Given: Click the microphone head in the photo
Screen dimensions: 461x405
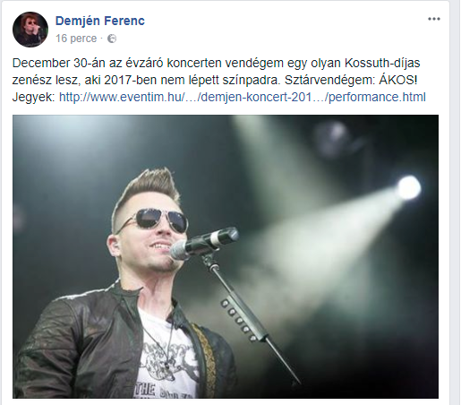Looking at the screenshot, I should [x=204, y=242].
